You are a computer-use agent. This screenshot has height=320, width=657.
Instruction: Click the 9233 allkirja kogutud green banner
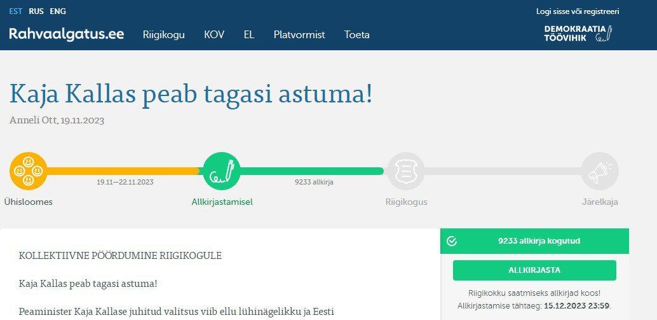(534, 241)
